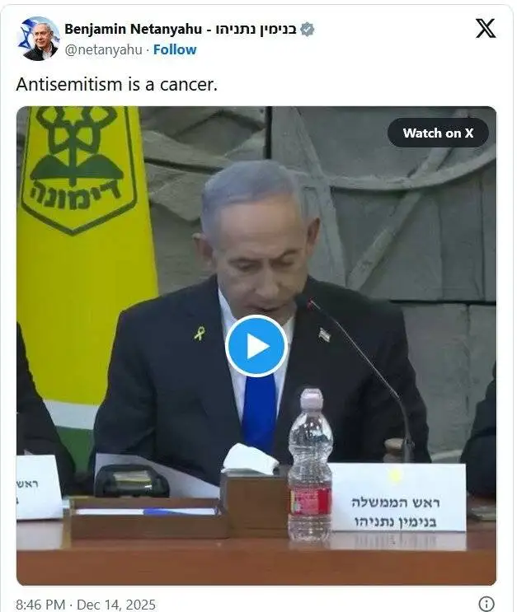Screen dimensions: 517x612
Task: Open the @netanyahu handle link
Action: coord(103,50)
